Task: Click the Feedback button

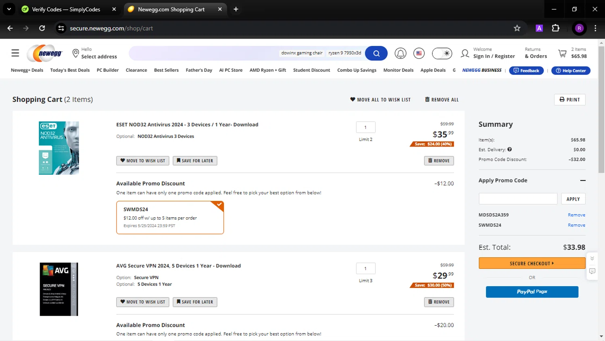Action: (526, 70)
